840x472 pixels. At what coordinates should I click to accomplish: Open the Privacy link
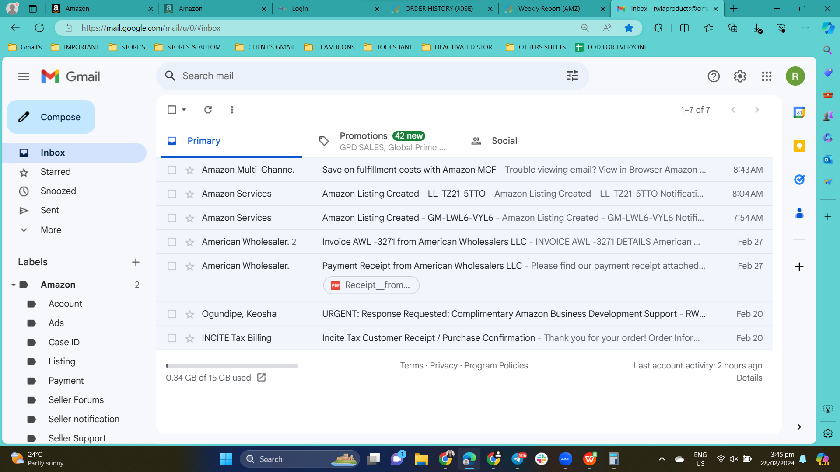pos(443,366)
